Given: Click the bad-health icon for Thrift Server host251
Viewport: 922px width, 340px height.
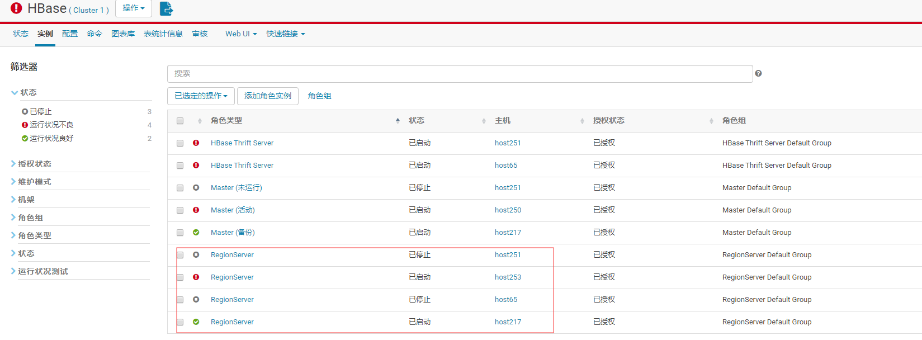Looking at the screenshot, I should 196,143.
